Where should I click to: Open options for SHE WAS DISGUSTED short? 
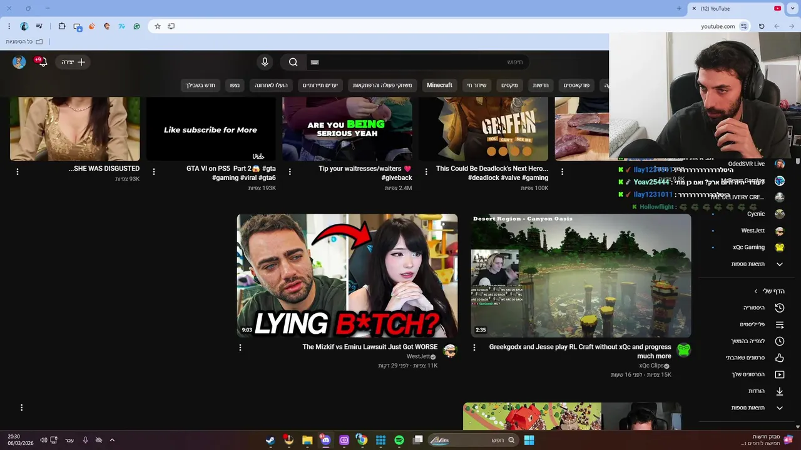(x=18, y=171)
